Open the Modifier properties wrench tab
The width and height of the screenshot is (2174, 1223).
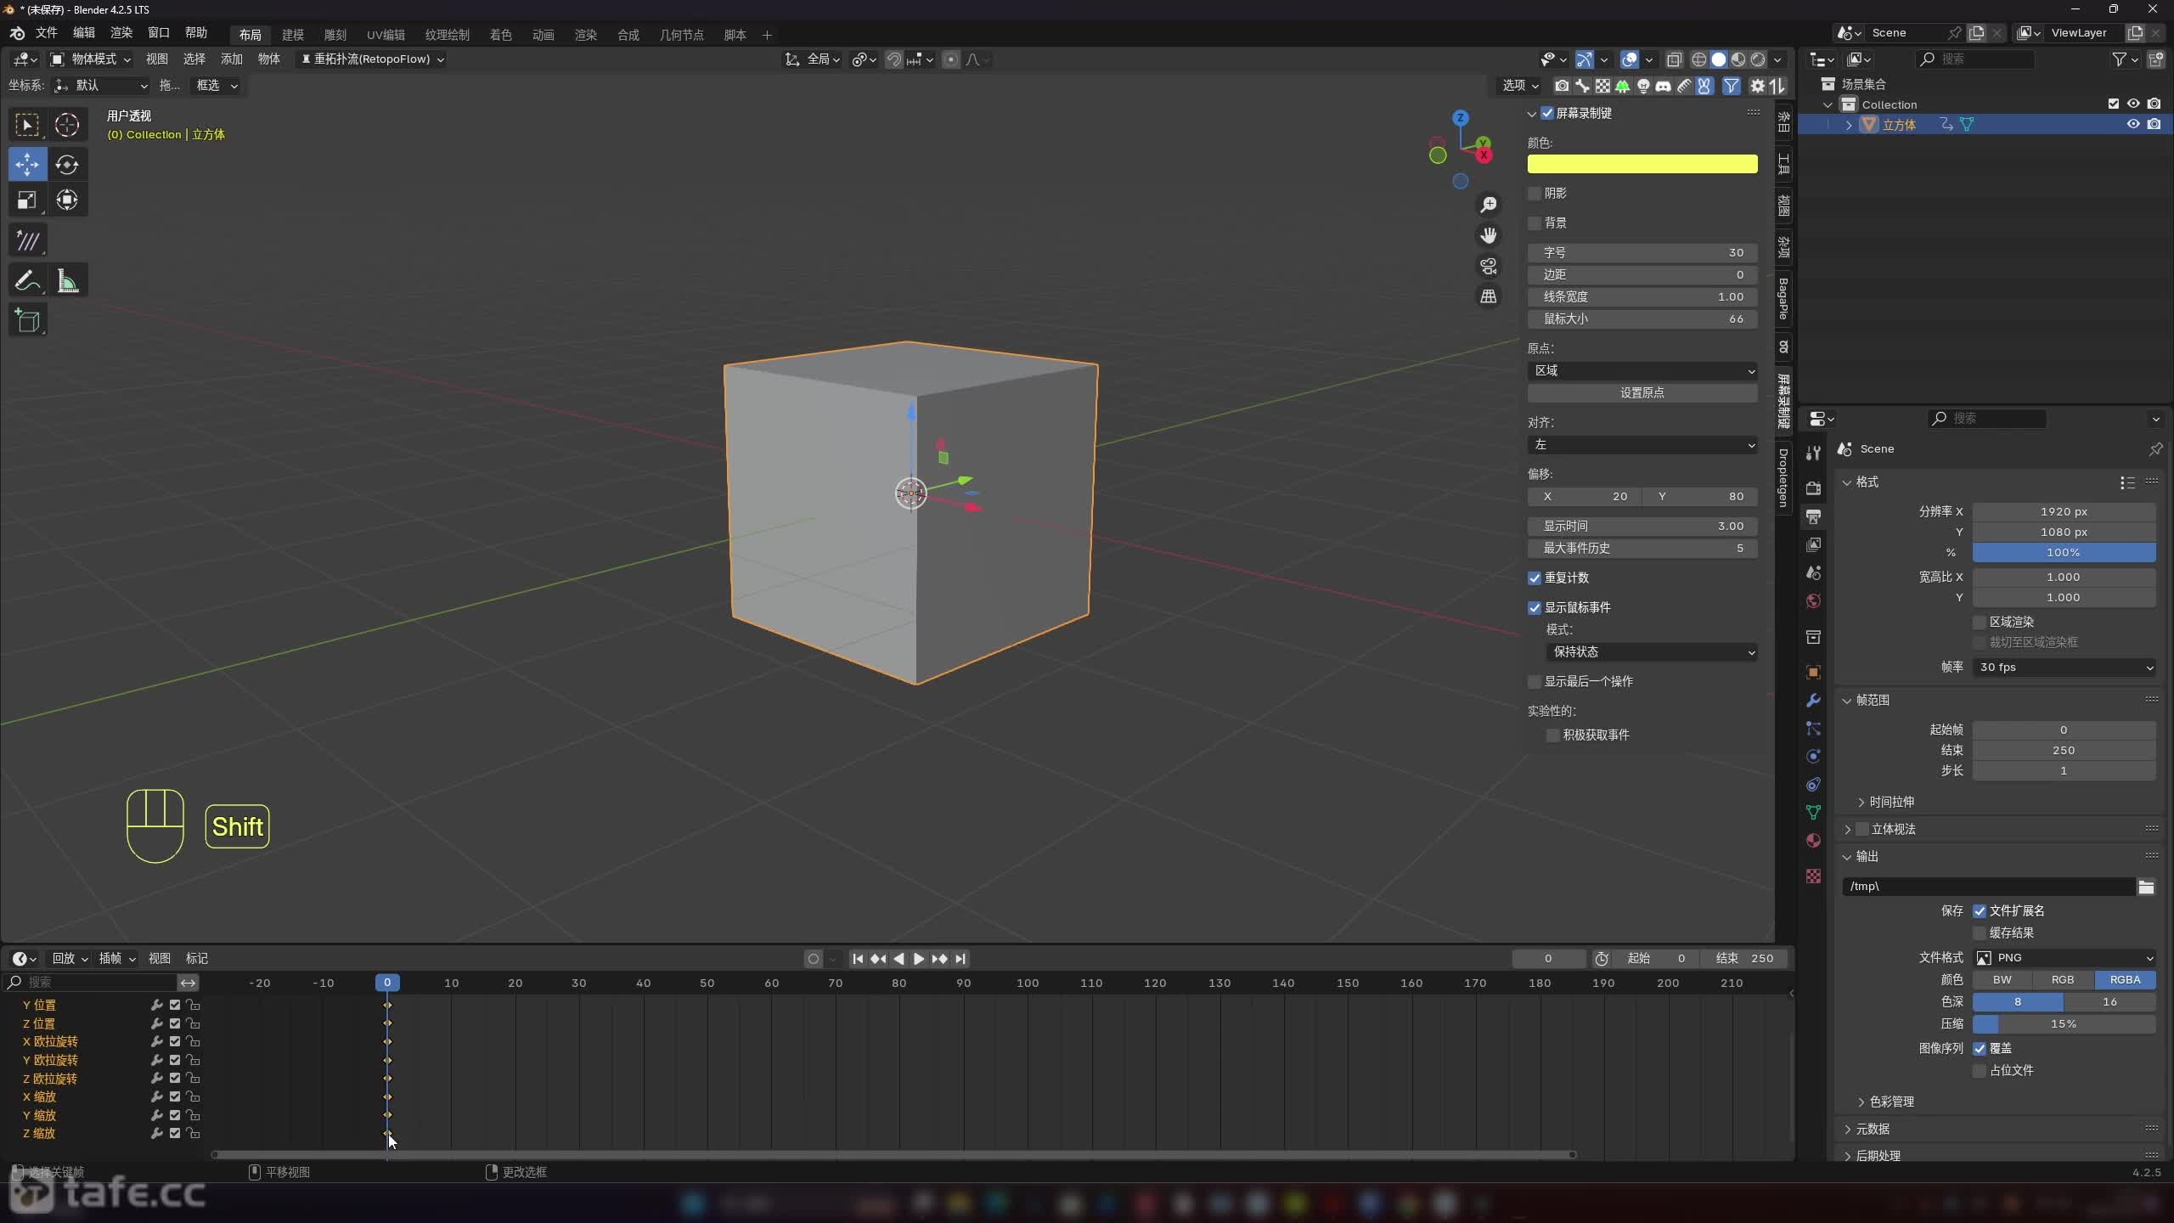pos(1813,699)
